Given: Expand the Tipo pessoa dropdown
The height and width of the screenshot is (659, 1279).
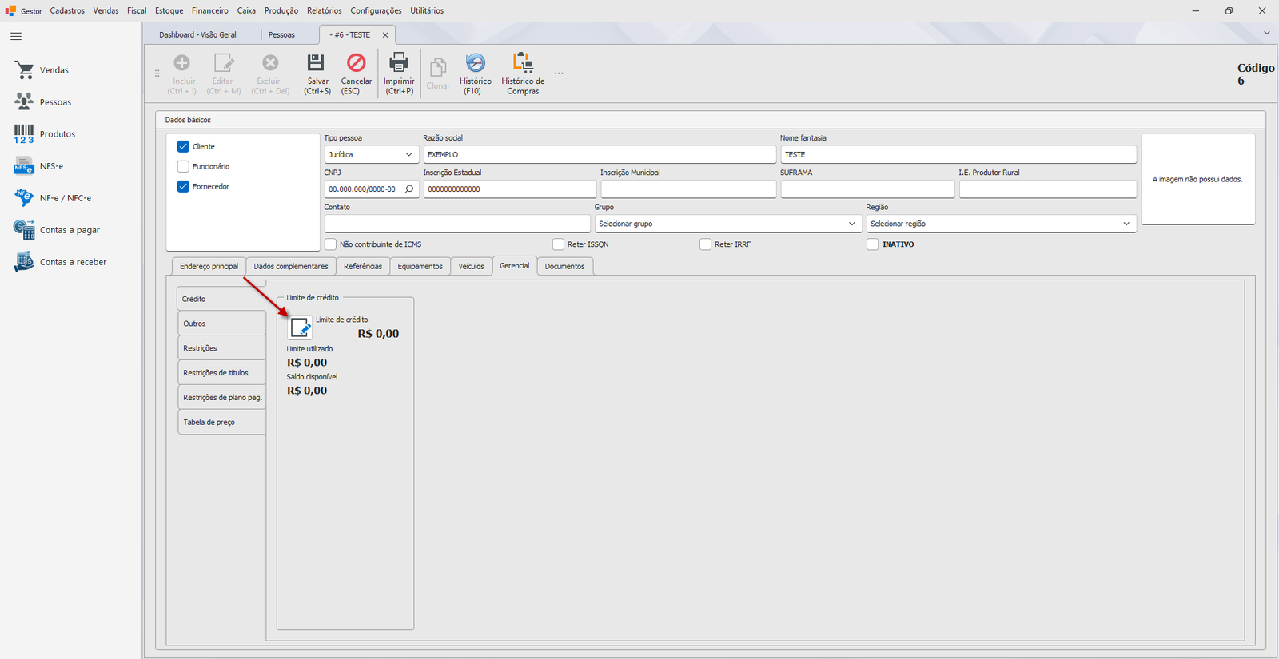Looking at the screenshot, I should [x=372, y=154].
